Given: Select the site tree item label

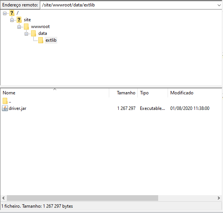Looking at the screenshot, I should (x=27, y=20).
